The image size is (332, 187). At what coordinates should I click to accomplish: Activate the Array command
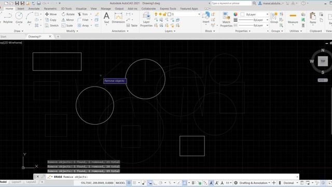pos(83,25)
